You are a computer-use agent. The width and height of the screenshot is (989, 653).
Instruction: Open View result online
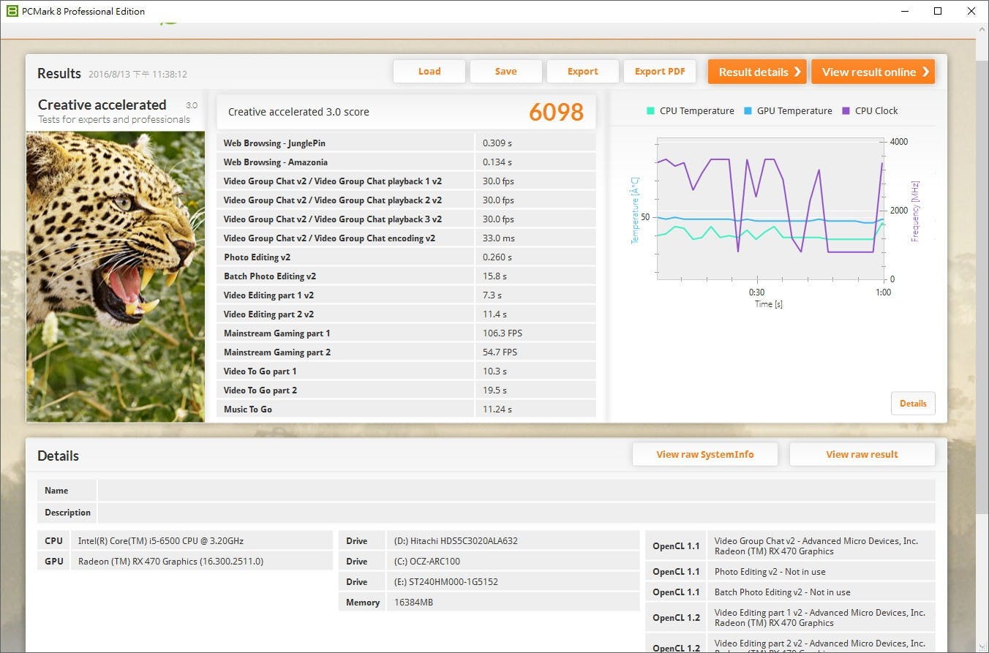[x=873, y=72]
